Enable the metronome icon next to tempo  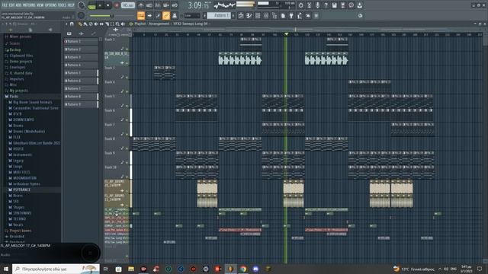(141, 5)
